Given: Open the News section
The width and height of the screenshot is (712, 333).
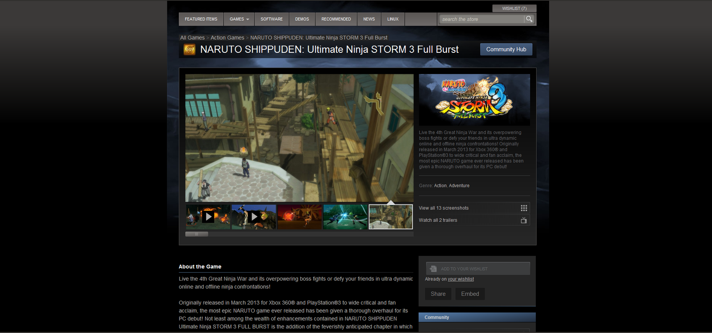Looking at the screenshot, I should 369,19.
